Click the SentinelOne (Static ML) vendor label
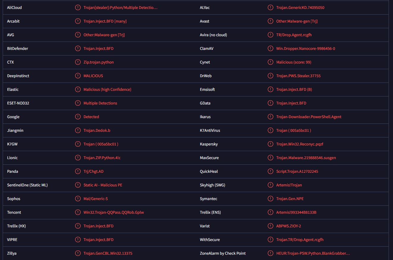 point(27,185)
